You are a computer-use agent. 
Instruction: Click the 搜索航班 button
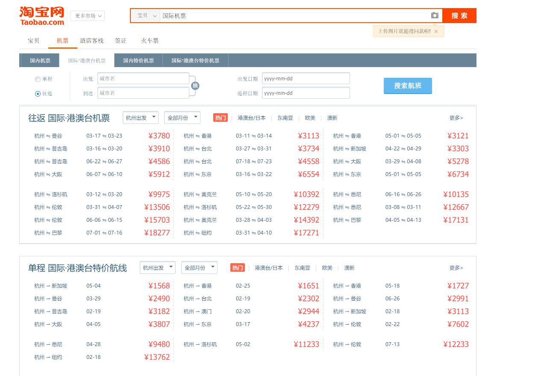click(407, 85)
